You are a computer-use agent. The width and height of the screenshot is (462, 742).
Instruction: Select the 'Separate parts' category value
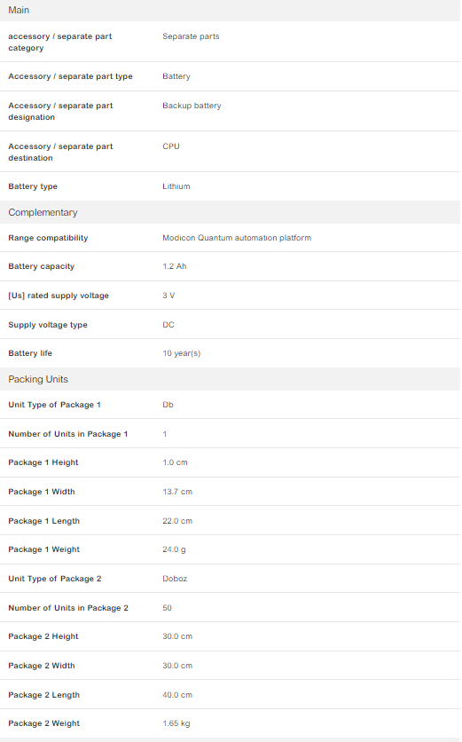191,36
